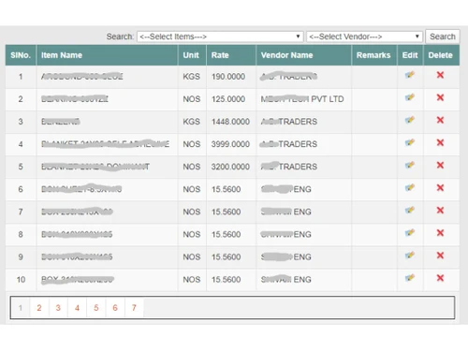Click the red delete cross in row 8
This screenshot has width=468, height=351.
[x=440, y=233]
